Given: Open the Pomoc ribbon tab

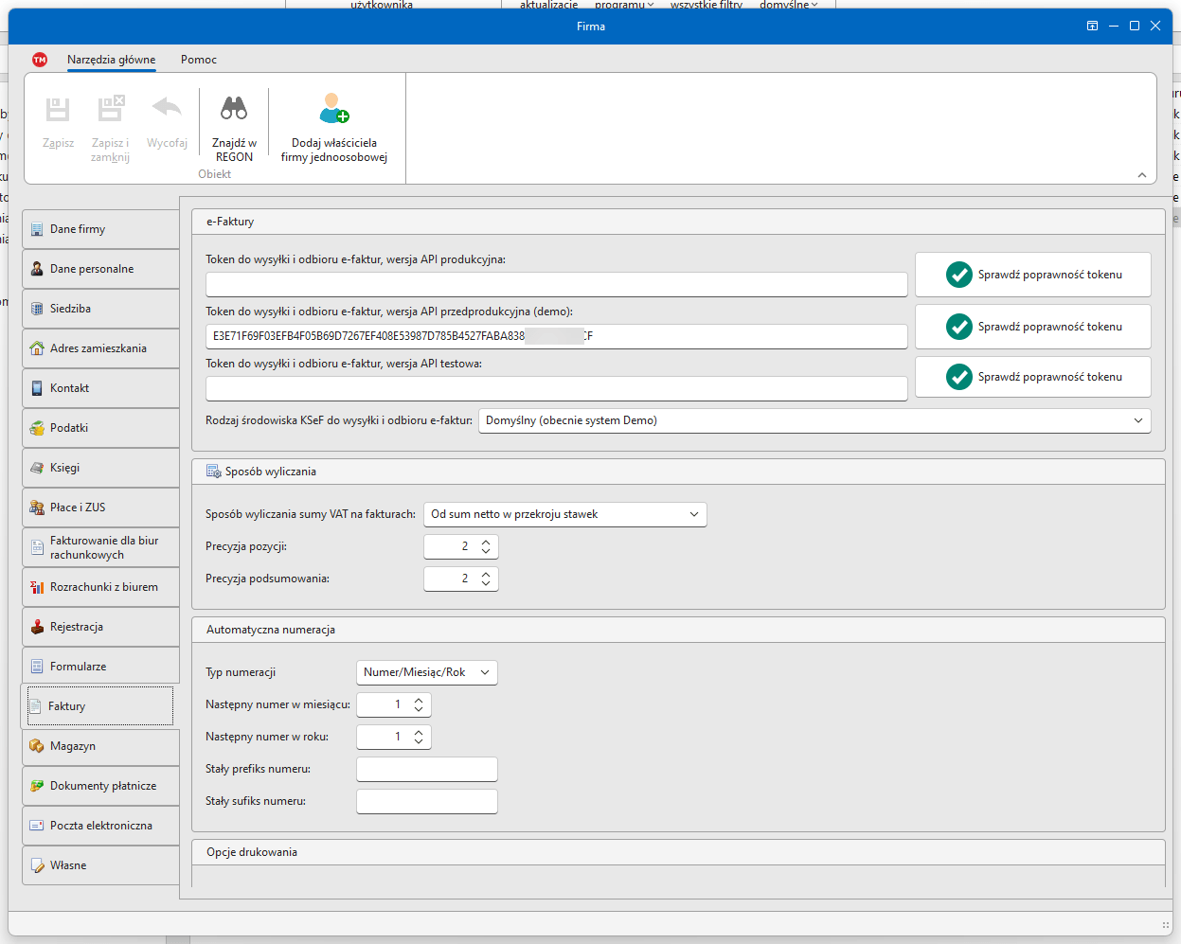Looking at the screenshot, I should [199, 60].
